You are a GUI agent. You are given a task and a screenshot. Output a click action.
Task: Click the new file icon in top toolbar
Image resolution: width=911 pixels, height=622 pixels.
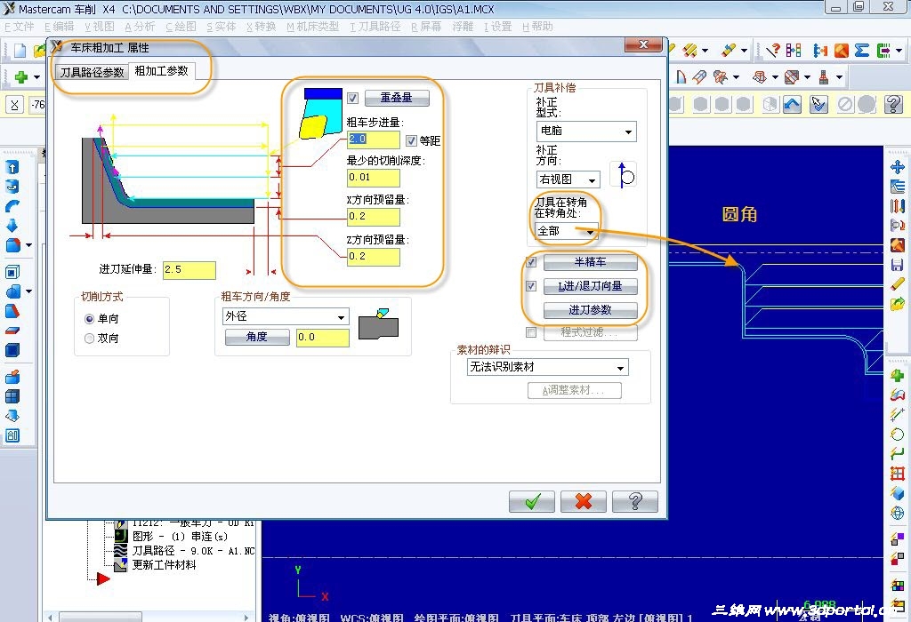pyautogui.click(x=20, y=51)
